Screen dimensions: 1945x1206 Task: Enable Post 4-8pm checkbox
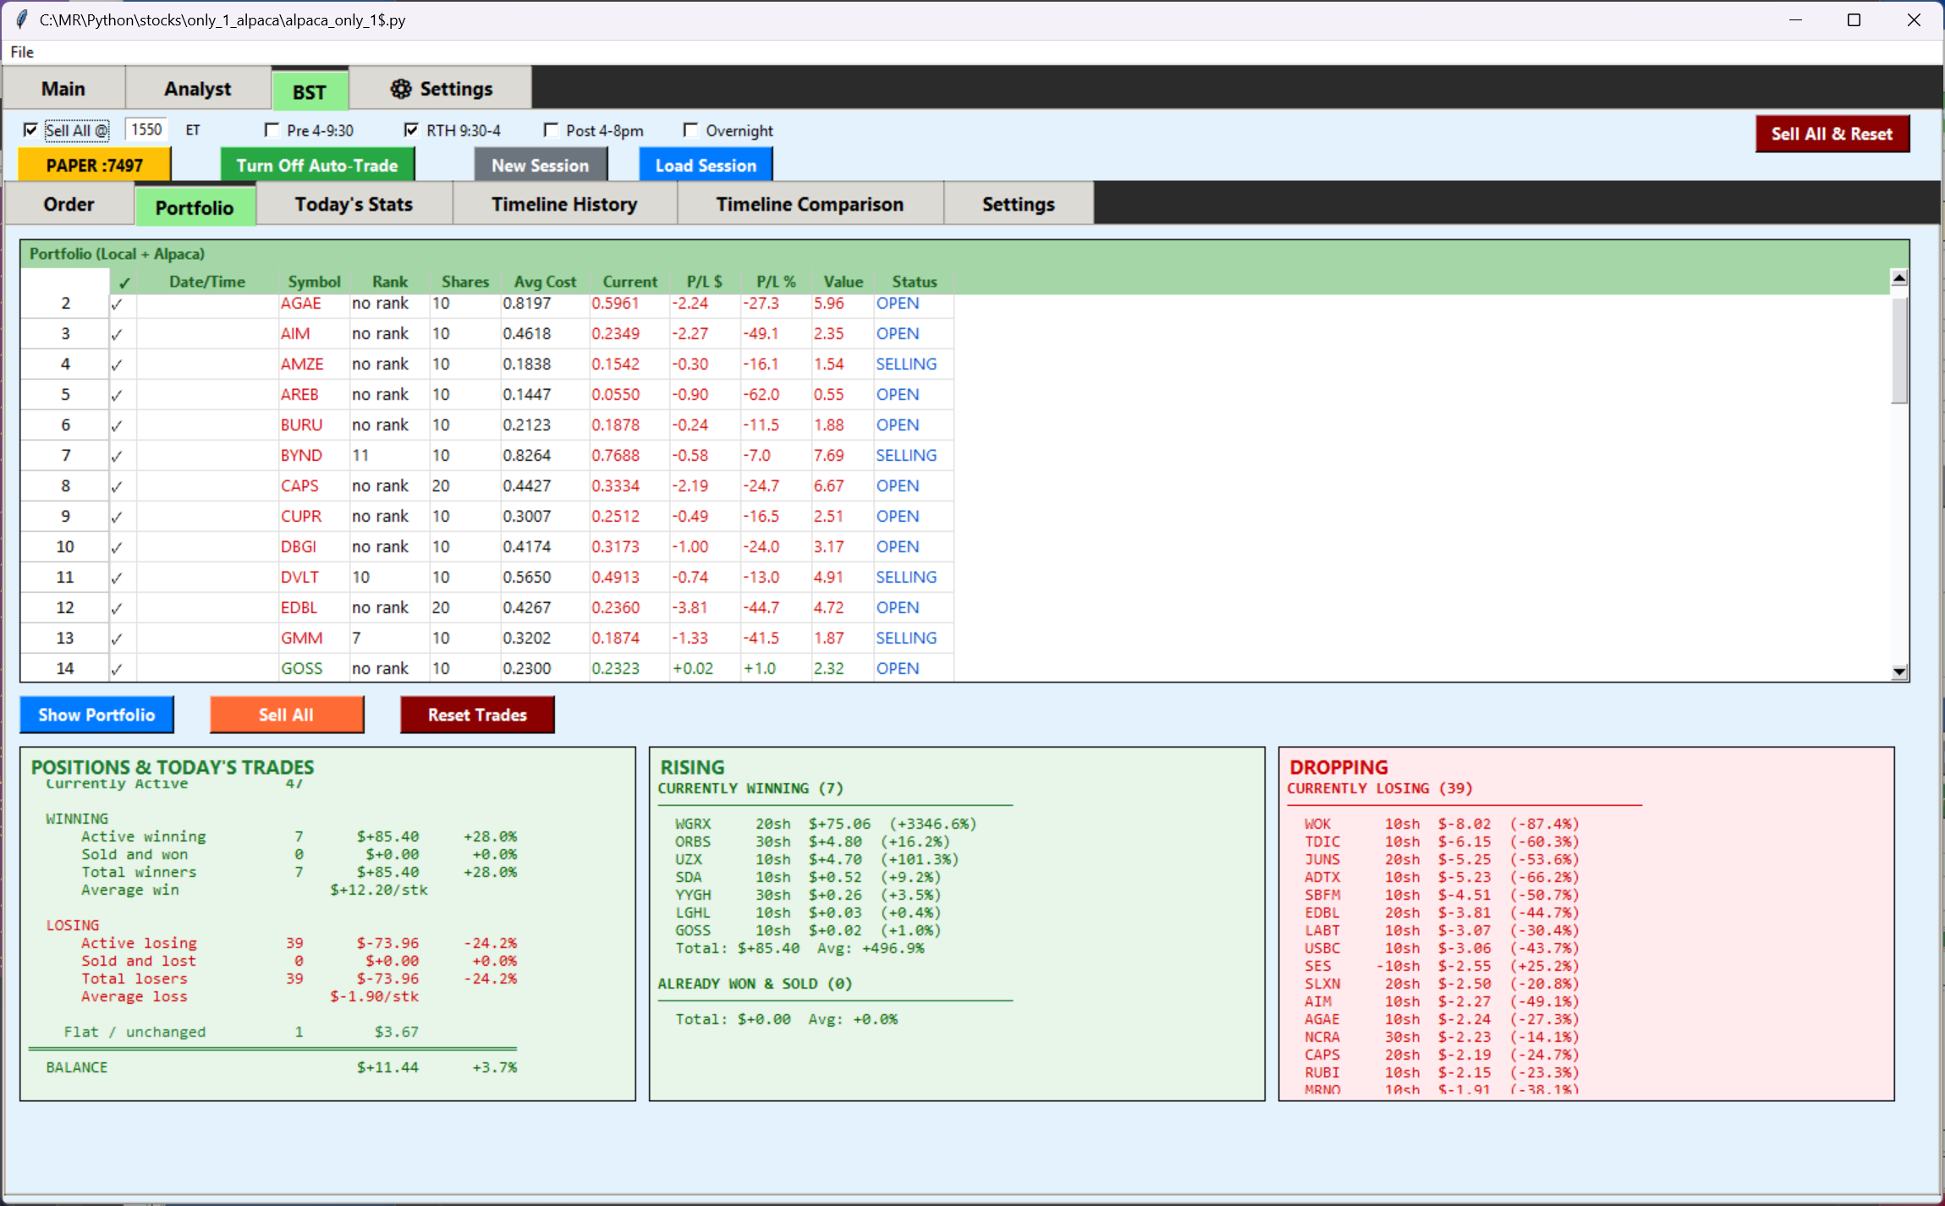point(551,130)
